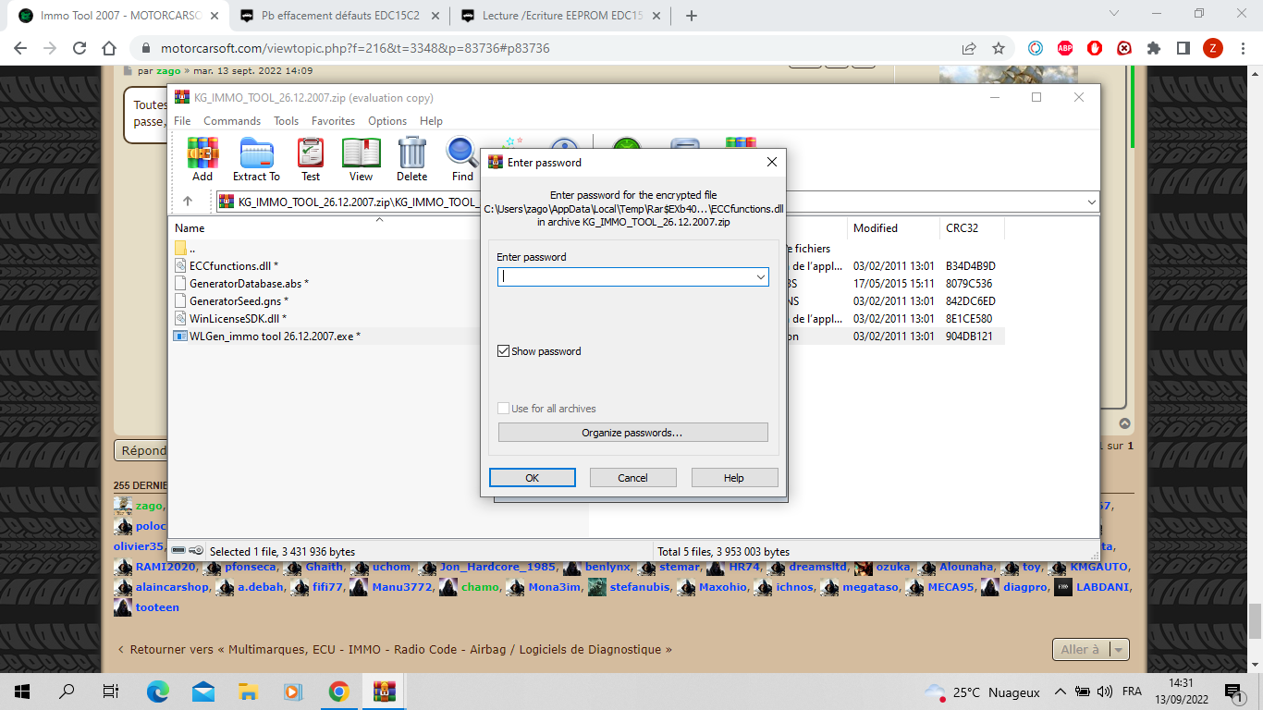Open the File menu in WinRAR

[x=182, y=121]
